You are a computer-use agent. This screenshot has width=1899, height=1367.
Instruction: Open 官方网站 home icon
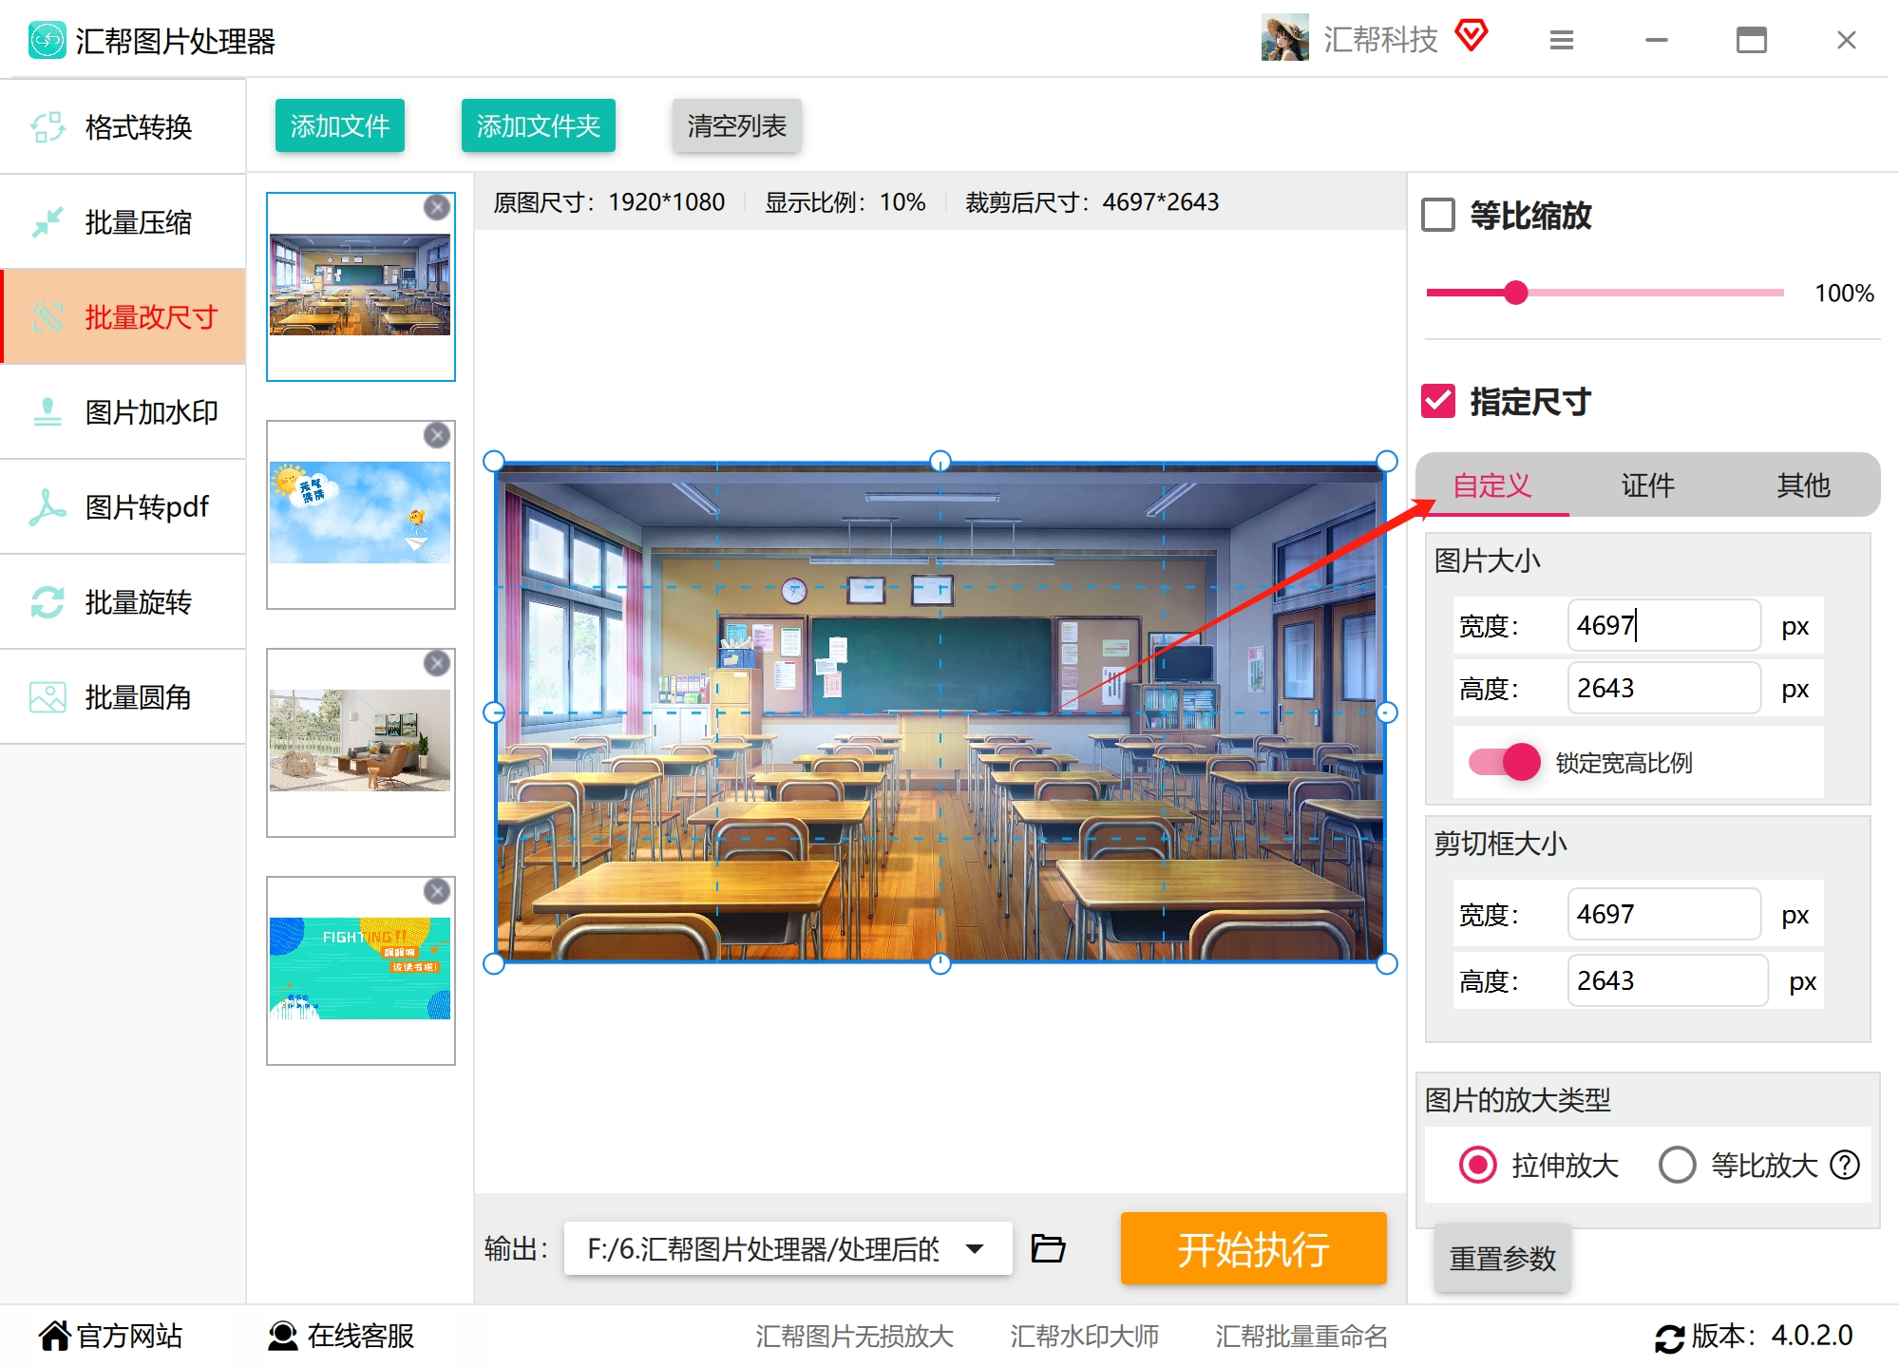pos(55,1336)
